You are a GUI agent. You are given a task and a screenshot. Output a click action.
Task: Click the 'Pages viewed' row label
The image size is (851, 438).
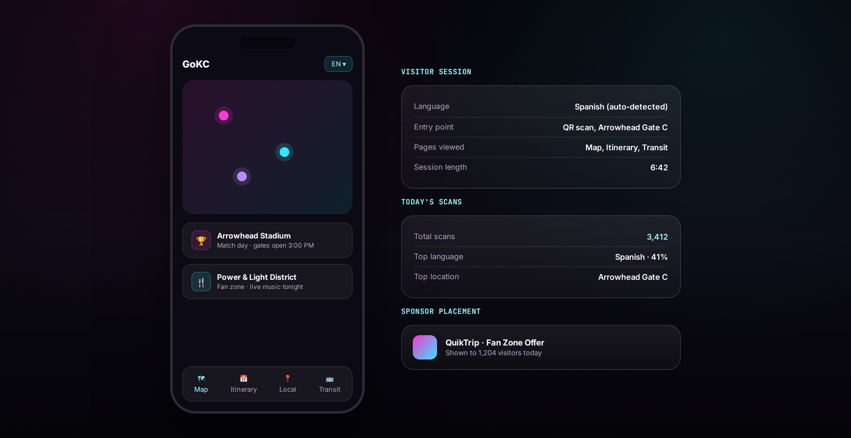coord(439,147)
